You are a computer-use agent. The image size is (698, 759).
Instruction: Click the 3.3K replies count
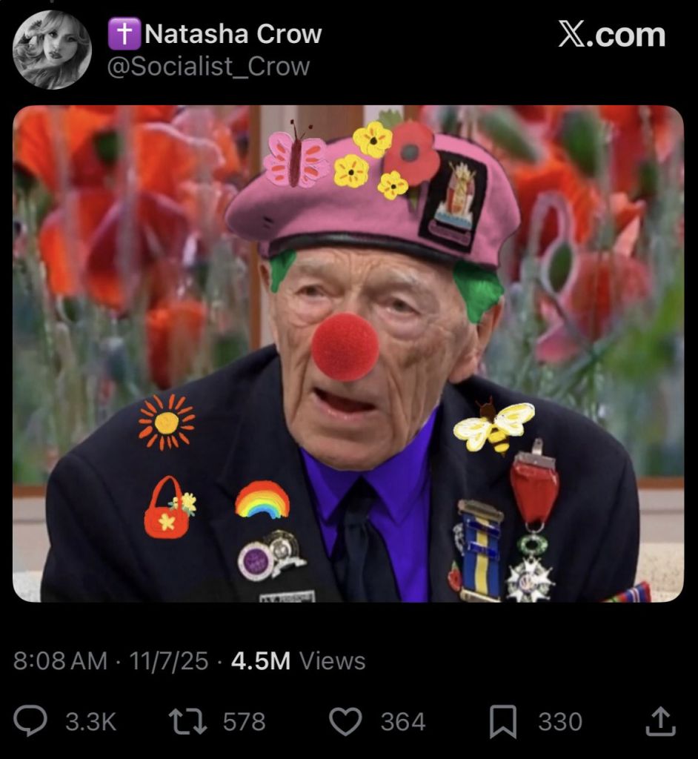tap(90, 721)
